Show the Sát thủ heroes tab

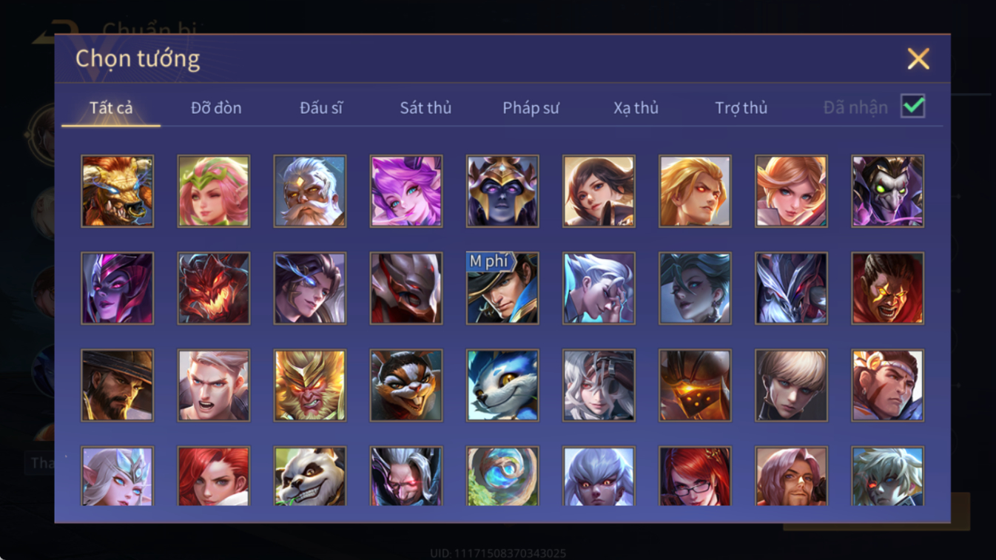click(425, 108)
